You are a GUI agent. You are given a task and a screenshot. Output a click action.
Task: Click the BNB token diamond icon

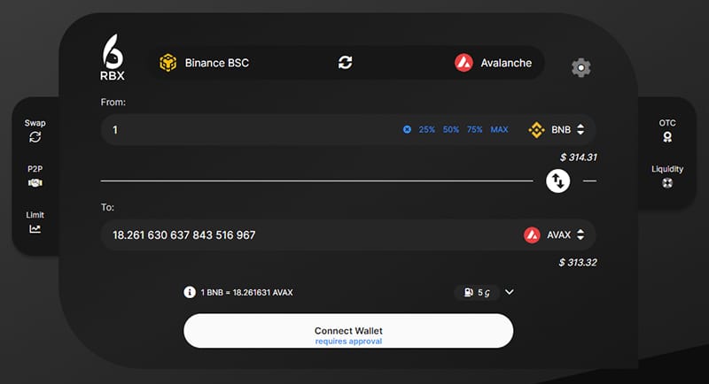(536, 129)
